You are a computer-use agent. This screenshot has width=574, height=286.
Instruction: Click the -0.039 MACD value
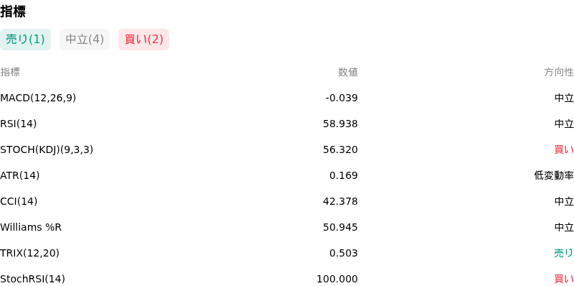click(342, 98)
